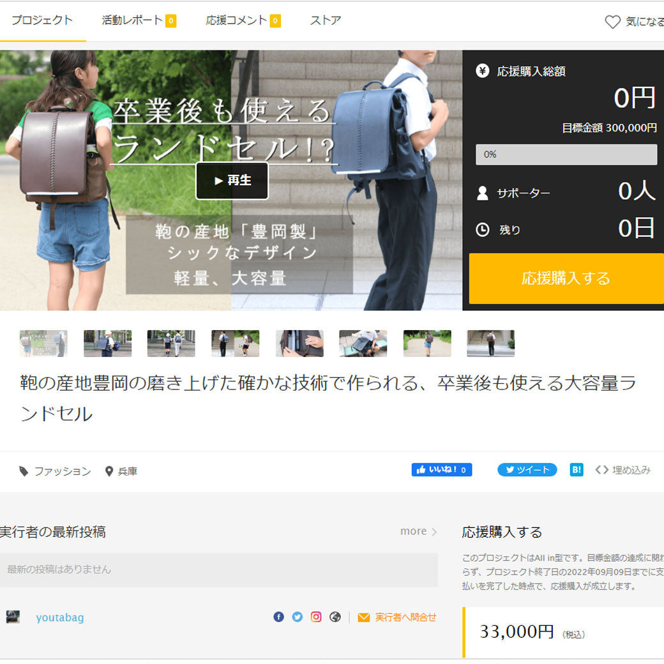Screen dimensions: 664x664
Task: Click the Hatena bookmark B! icon
Action: (577, 470)
